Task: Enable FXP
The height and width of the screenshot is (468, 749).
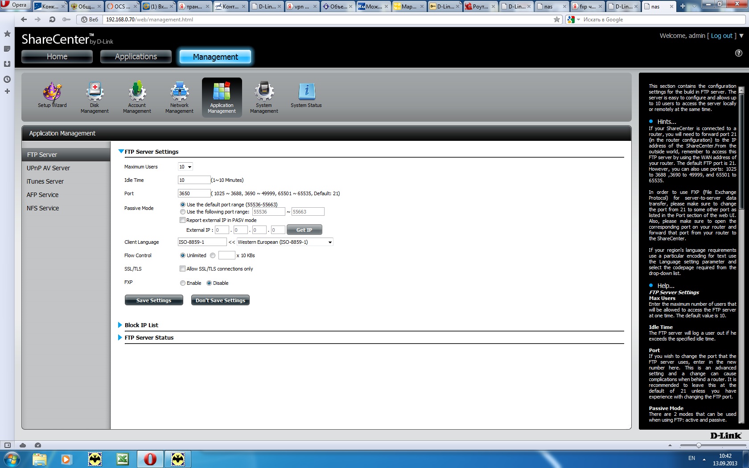Action: pyautogui.click(x=183, y=283)
